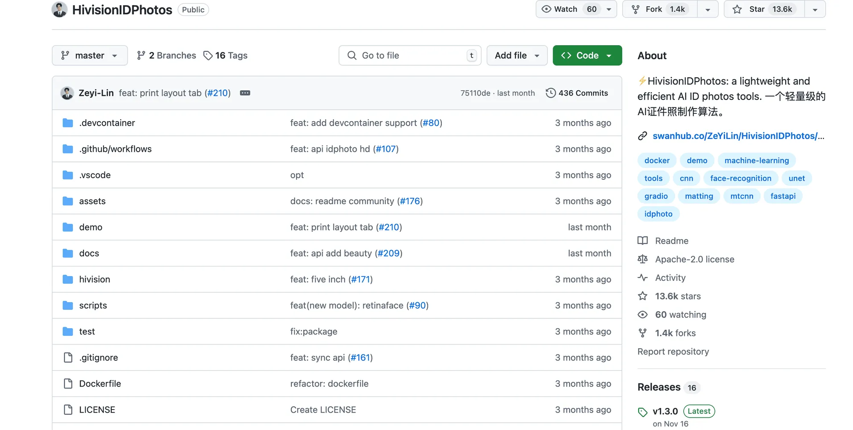
Task: Click the commit history clock icon
Action: [x=551, y=93]
